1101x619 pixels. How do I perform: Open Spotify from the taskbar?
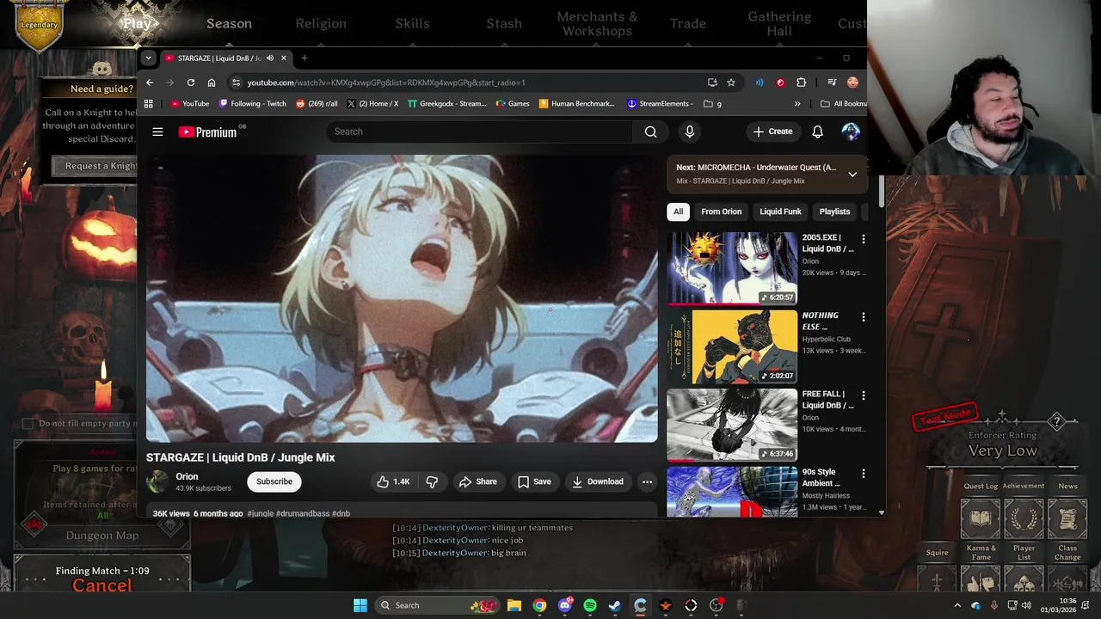tap(590, 605)
